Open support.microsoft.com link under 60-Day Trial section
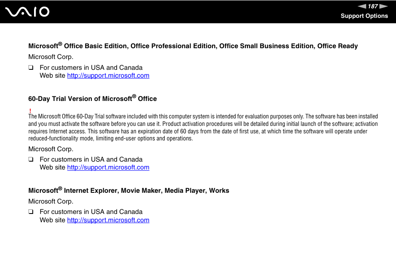 pyautogui.click(x=108, y=167)
